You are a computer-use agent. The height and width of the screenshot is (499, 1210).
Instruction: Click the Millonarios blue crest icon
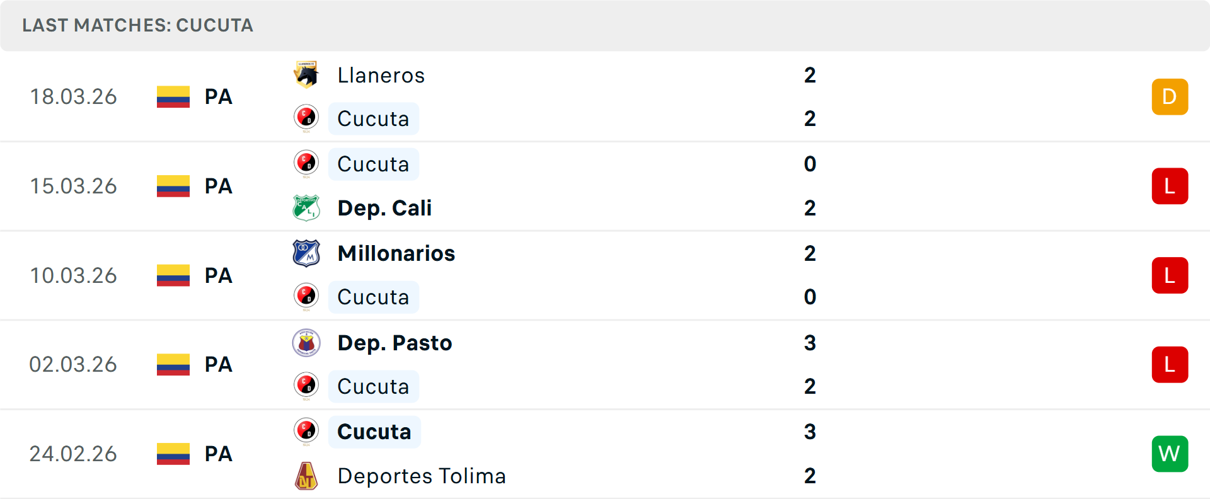pos(306,253)
